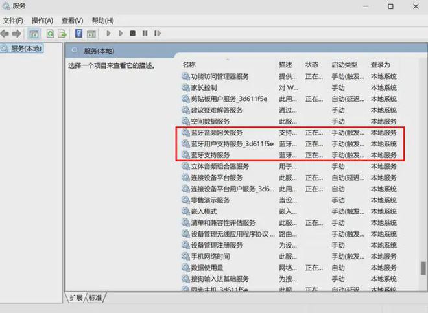428x313 pixels.
Task: Click the gear icon beside 立体音频组合器服务
Action: pyautogui.click(x=185, y=167)
